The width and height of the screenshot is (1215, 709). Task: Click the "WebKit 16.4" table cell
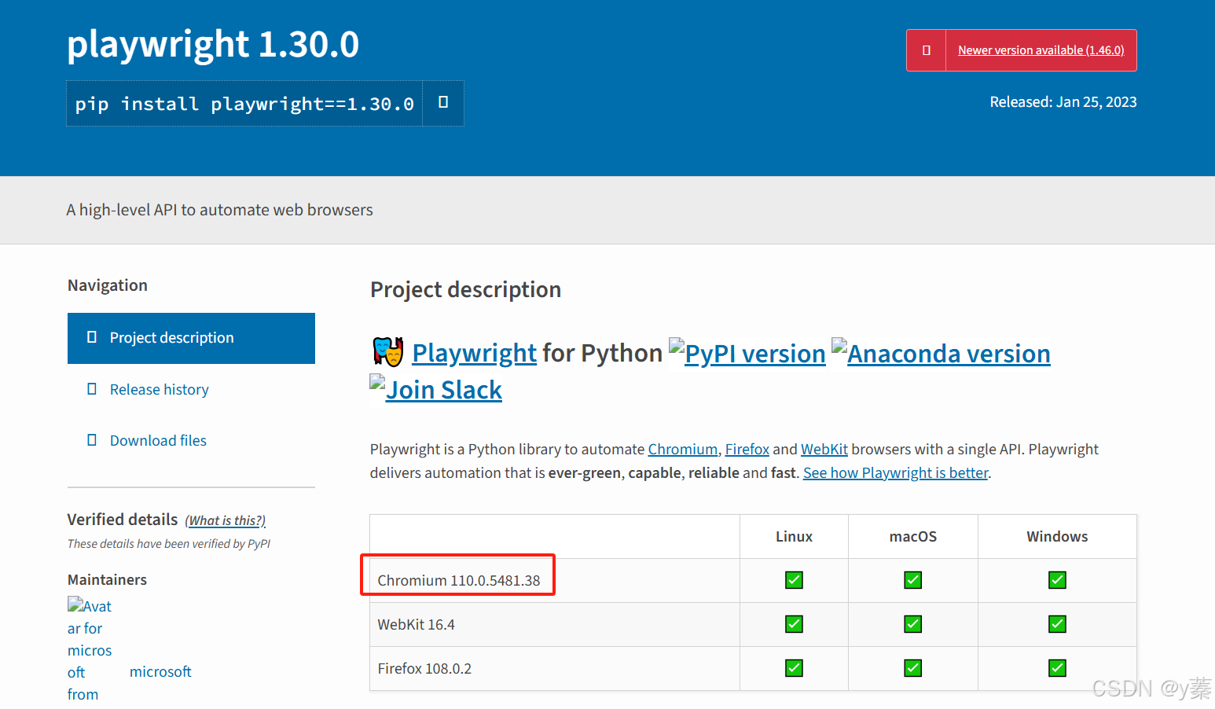555,624
